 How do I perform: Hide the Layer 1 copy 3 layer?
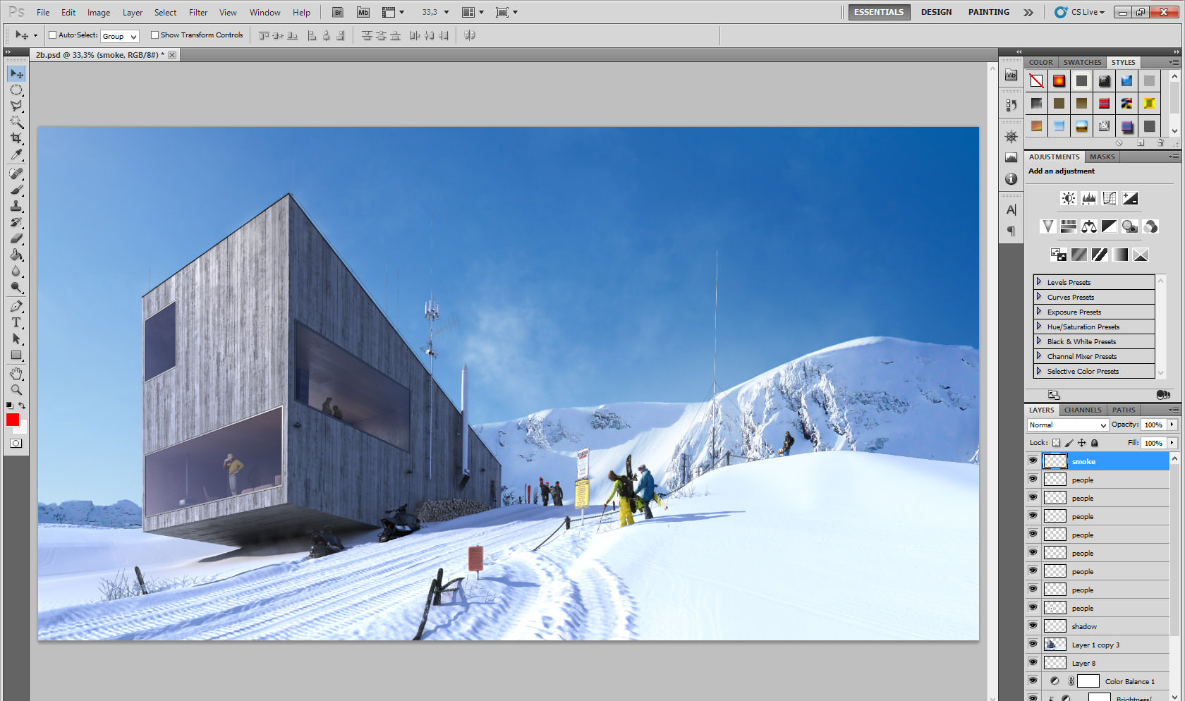point(1033,644)
